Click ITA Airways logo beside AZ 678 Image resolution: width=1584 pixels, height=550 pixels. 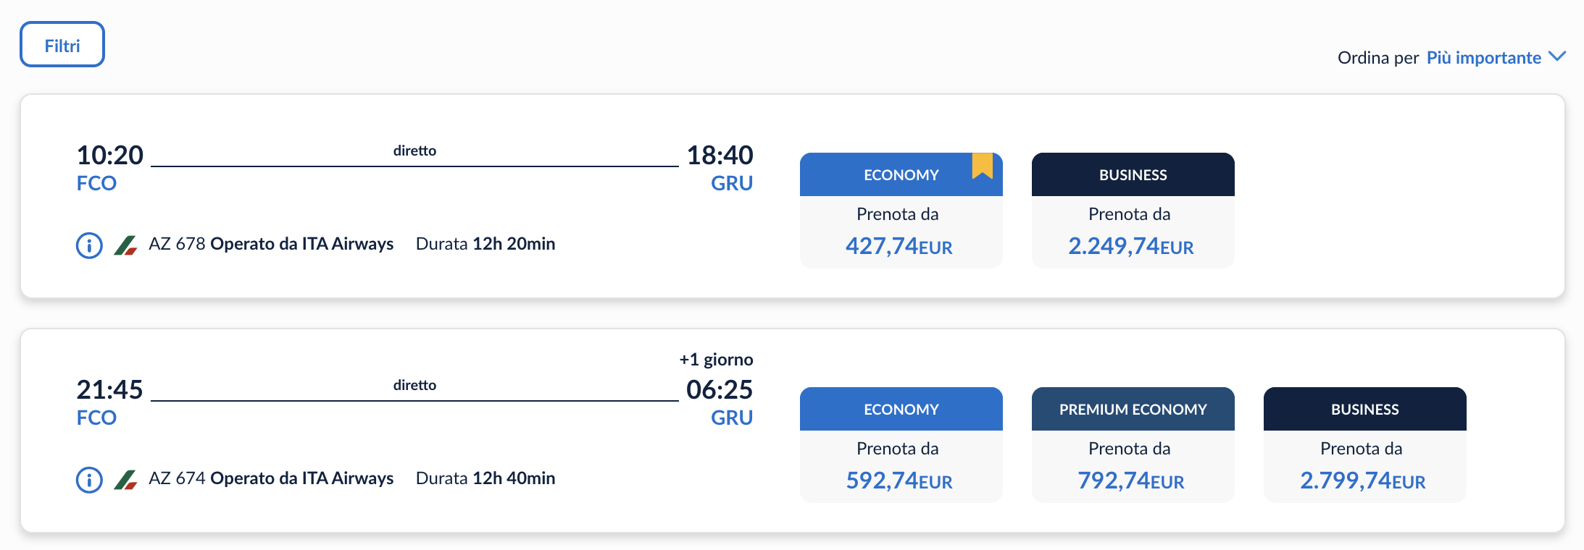point(125,245)
